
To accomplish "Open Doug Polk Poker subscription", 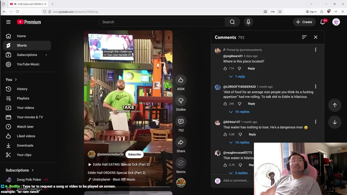I will (x=27, y=180).
